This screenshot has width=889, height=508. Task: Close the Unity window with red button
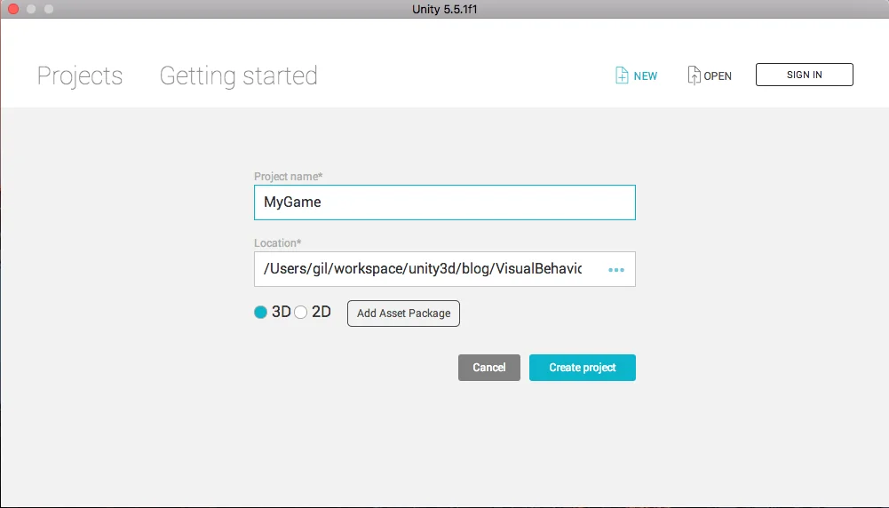pyautogui.click(x=13, y=9)
